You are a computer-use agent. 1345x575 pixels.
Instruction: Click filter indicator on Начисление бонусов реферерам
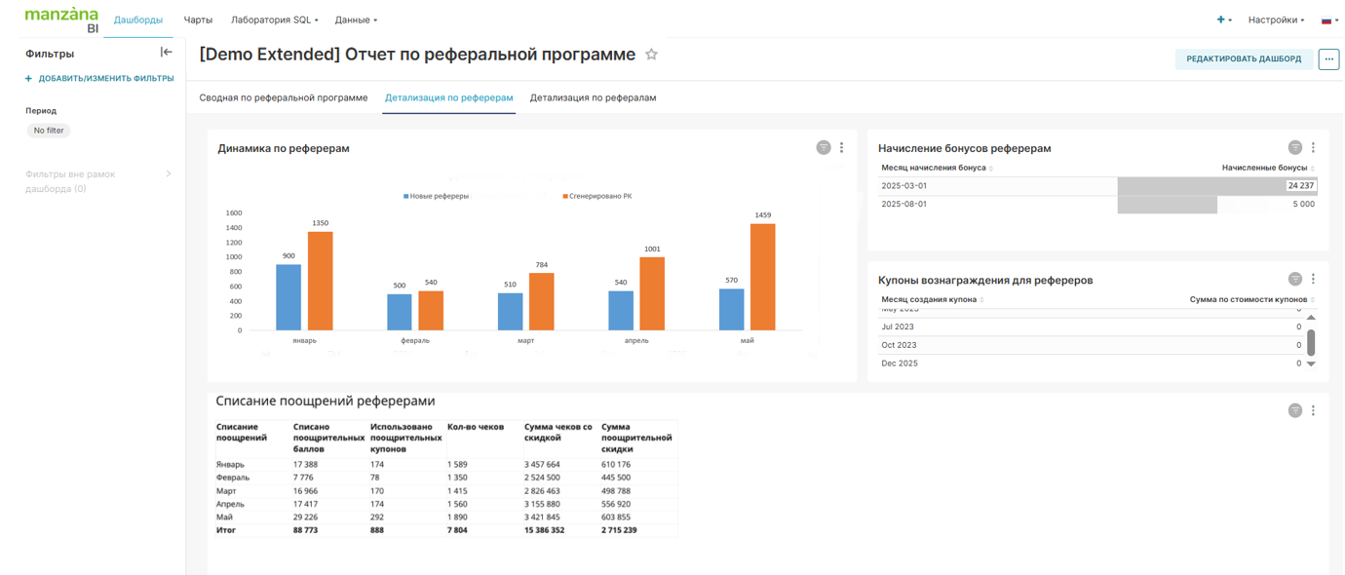point(1294,148)
